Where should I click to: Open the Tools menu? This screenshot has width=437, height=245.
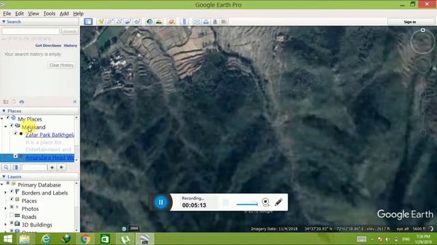coord(49,14)
